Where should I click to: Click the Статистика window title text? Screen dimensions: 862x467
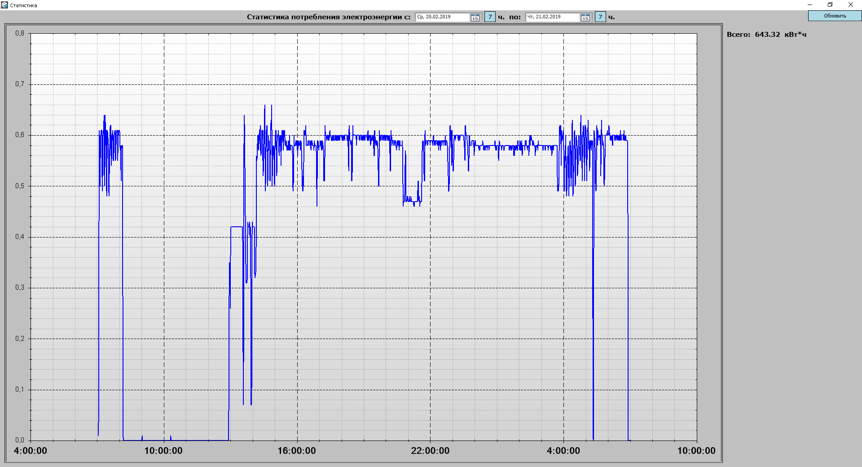[x=23, y=5]
